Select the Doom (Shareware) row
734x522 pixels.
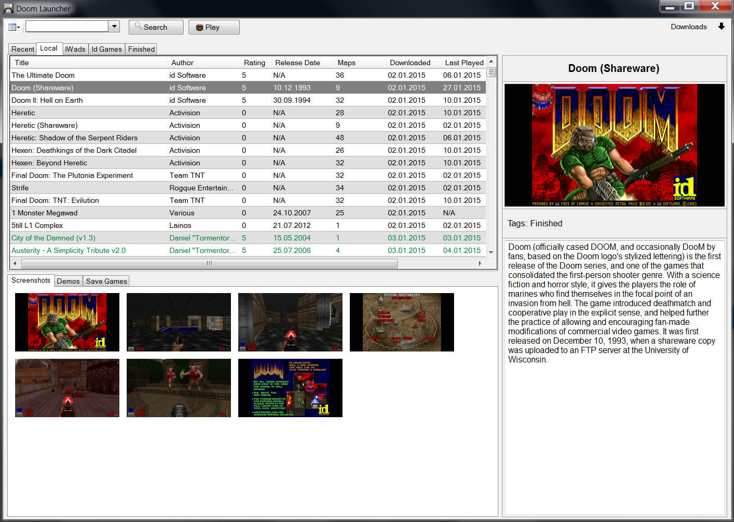(248, 88)
